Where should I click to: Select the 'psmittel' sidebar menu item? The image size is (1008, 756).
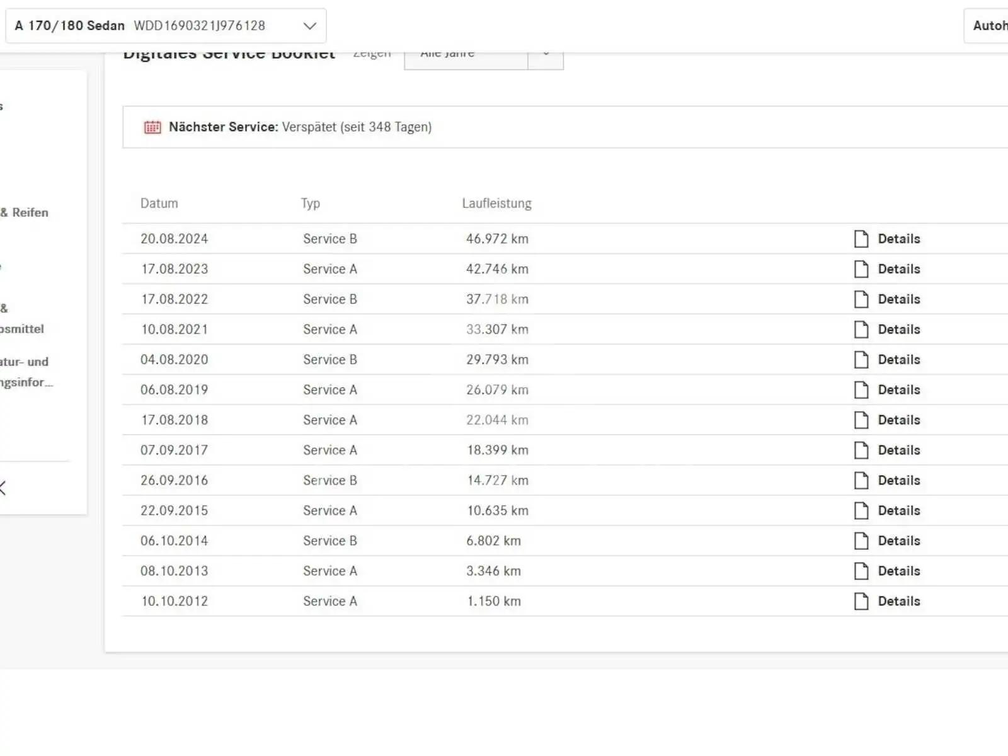click(x=22, y=329)
